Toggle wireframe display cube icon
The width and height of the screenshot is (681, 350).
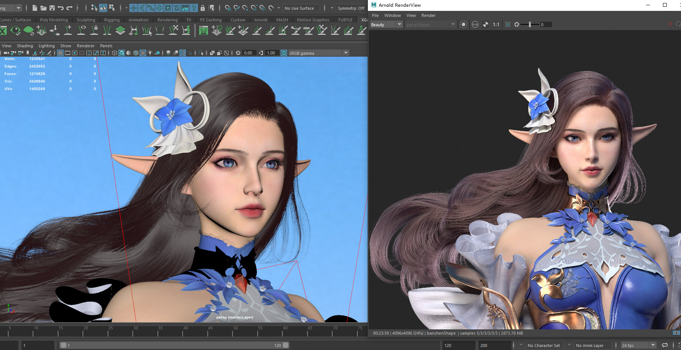point(114,53)
